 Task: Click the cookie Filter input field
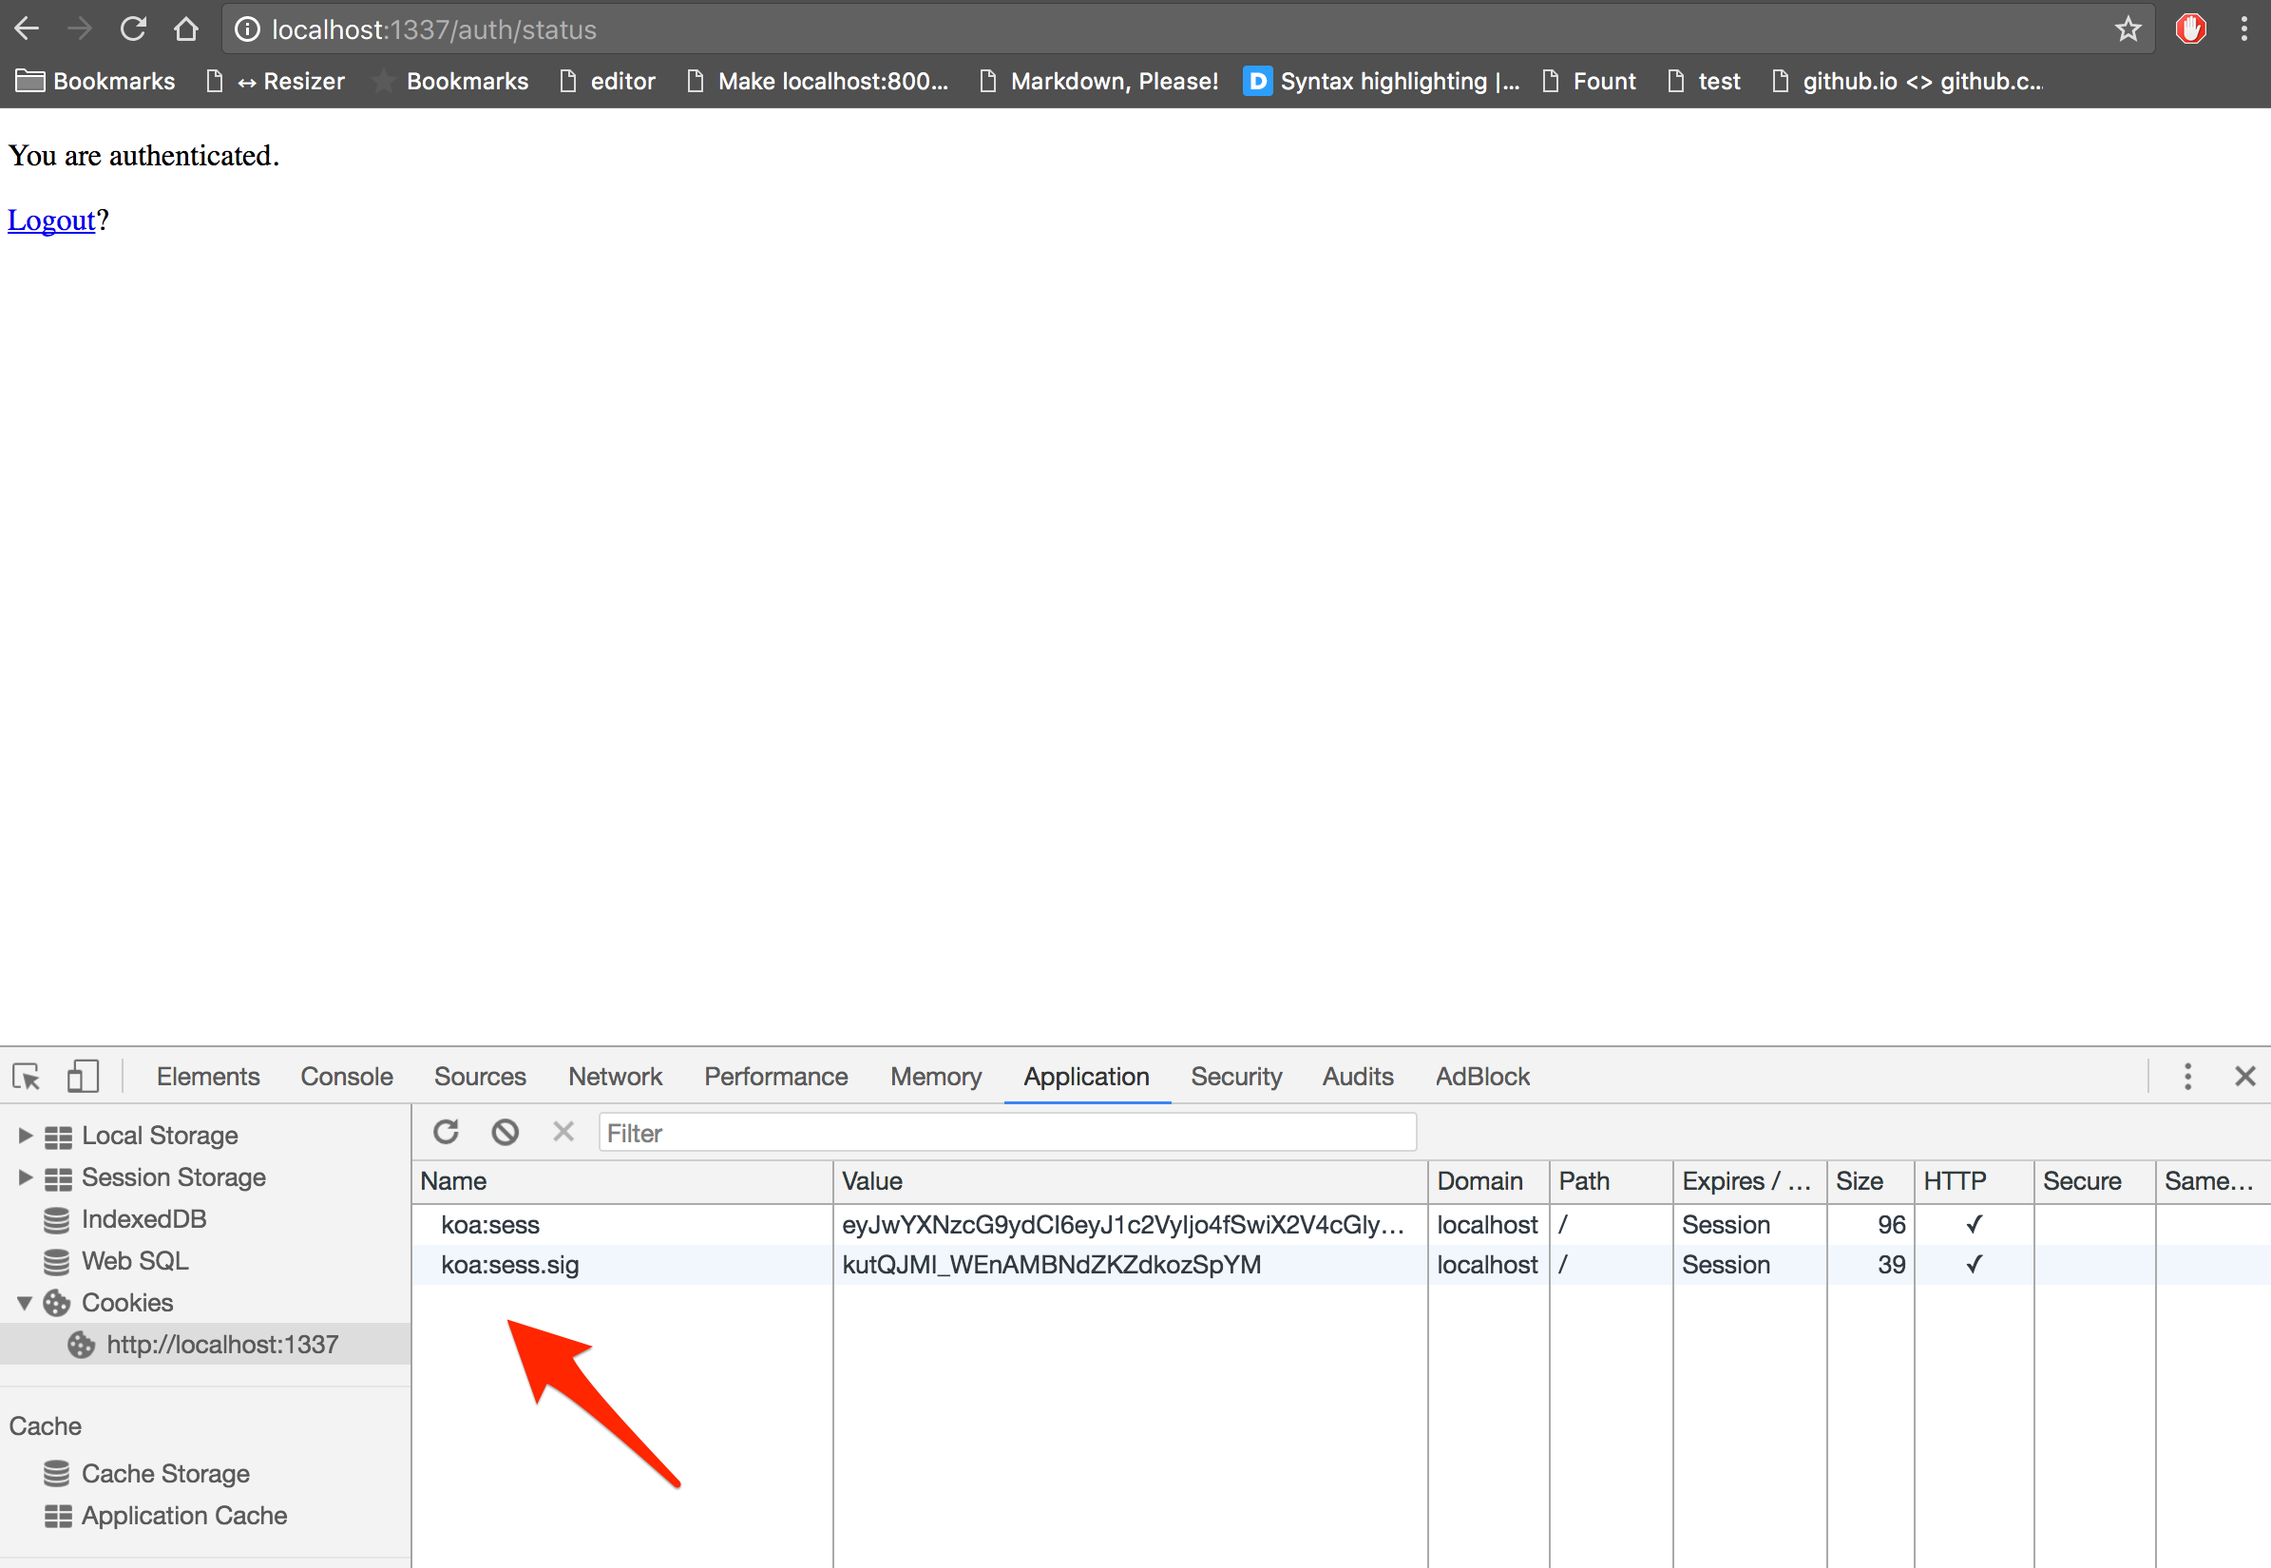click(x=1007, y=1133)
